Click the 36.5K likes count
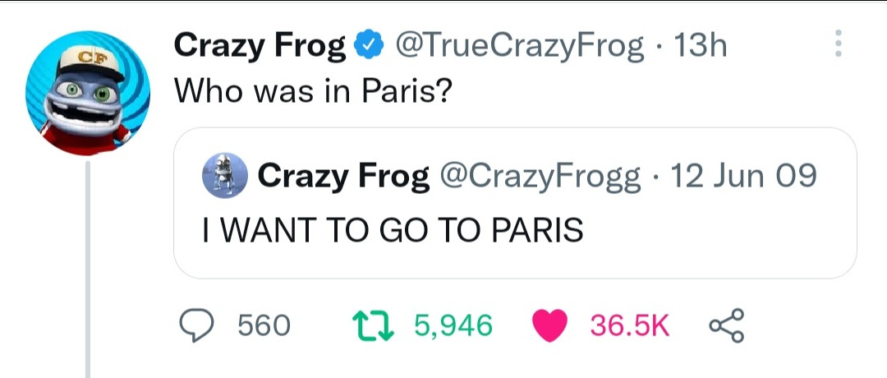This screenshot has width=887, height=378. click(x=630, y=326)
